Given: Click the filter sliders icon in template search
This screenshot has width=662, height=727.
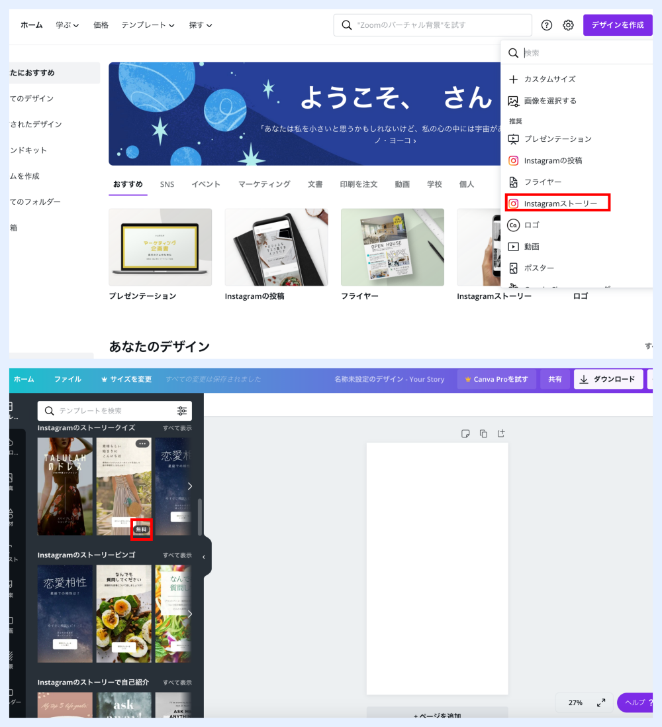Looking at the screenshot, I should [x=182, y=411].
